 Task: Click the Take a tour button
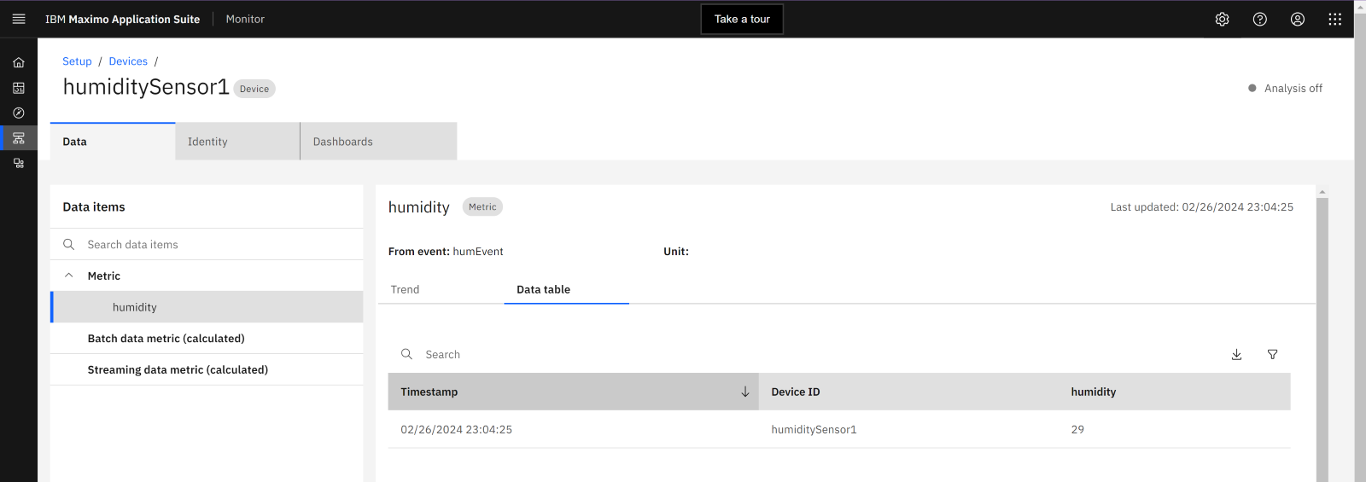tap(742, 19)
